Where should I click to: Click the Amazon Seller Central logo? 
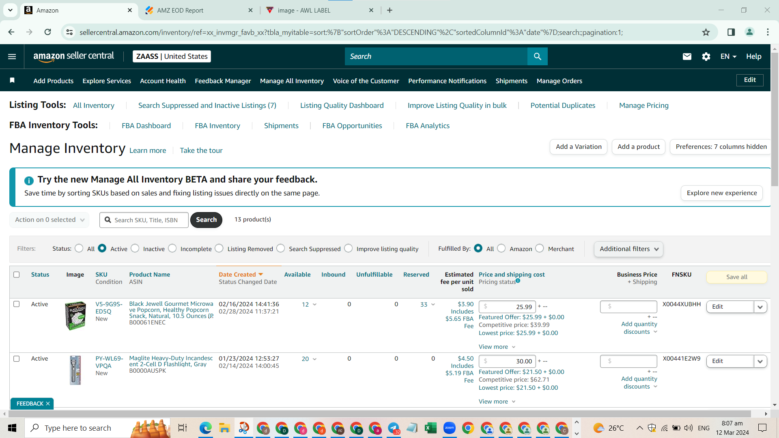coord(73,56)
